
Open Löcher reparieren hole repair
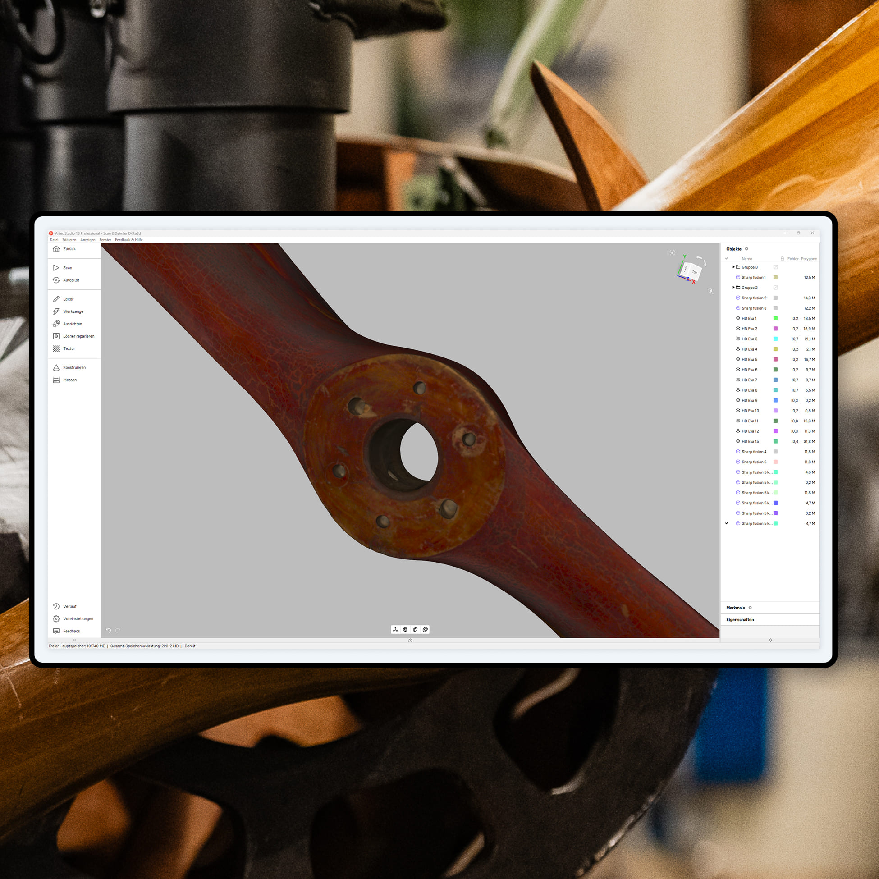coord(73,336)
